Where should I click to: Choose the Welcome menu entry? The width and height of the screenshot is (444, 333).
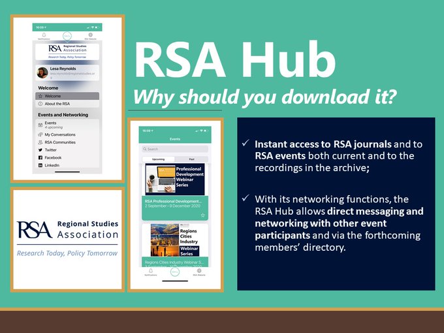(x=67, y=96)
